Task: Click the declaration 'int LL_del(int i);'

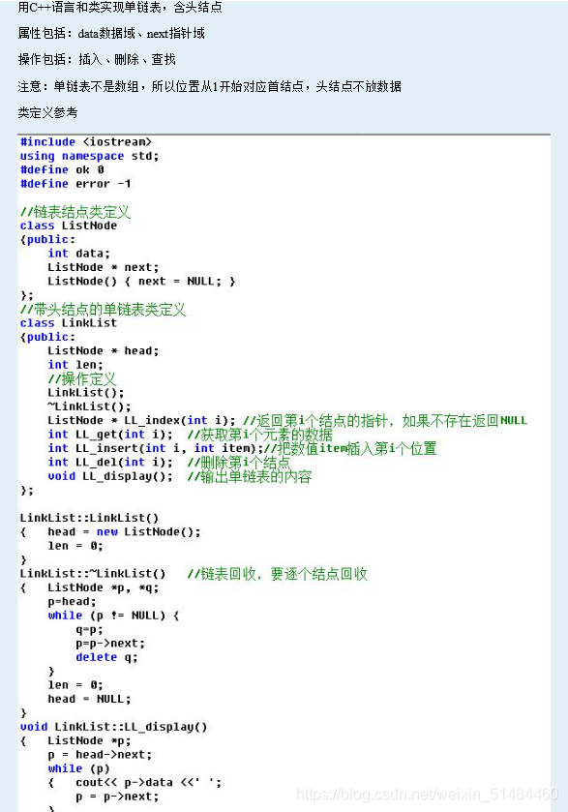Action: [109, 463]
